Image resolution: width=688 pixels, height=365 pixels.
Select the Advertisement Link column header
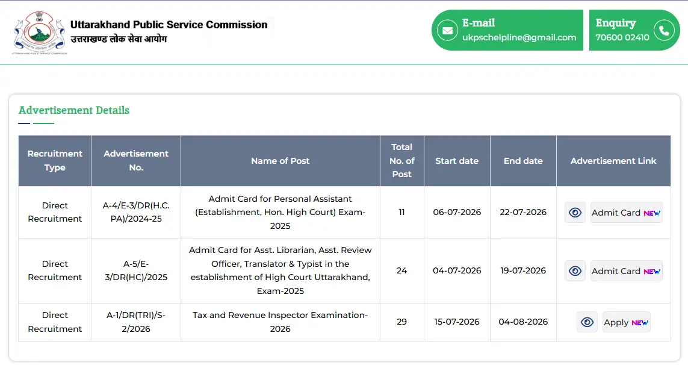point(613,161)
